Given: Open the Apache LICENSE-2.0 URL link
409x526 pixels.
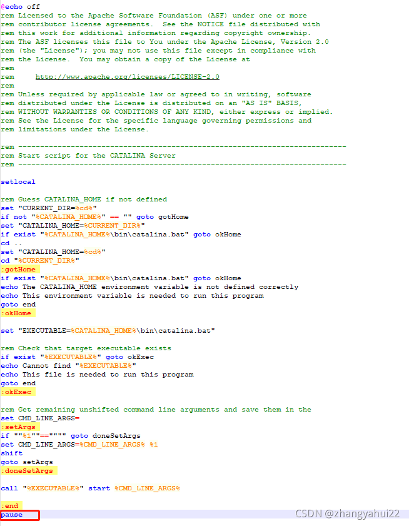Looking at the screenshot, I should 128,77.
